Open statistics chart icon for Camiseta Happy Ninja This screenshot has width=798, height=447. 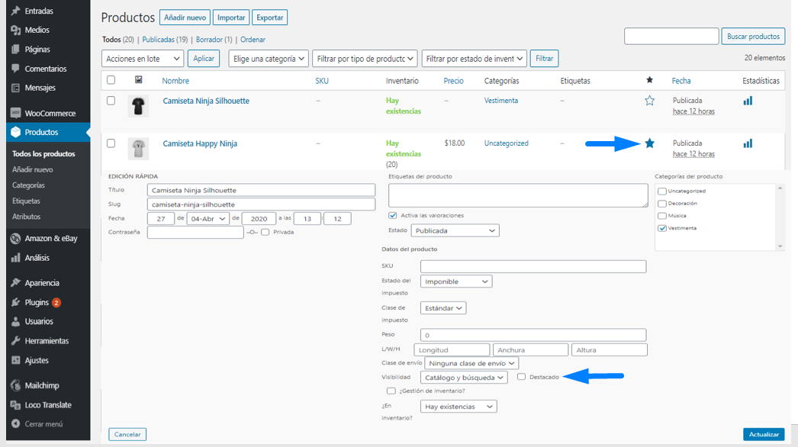(x=748, y=143)
